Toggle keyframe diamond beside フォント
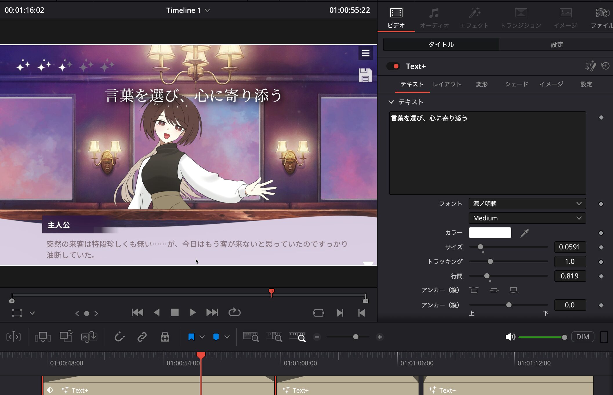Image resolution: width=613 pixels, height=395 pixels. coord(601,204)
